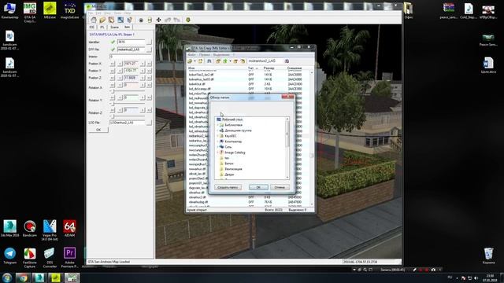
Task: Expand Библиотеки node in folder tree
Action: 217,125
